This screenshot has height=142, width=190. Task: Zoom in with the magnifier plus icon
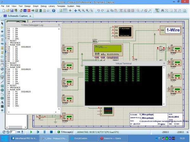[x=79, y=11]
